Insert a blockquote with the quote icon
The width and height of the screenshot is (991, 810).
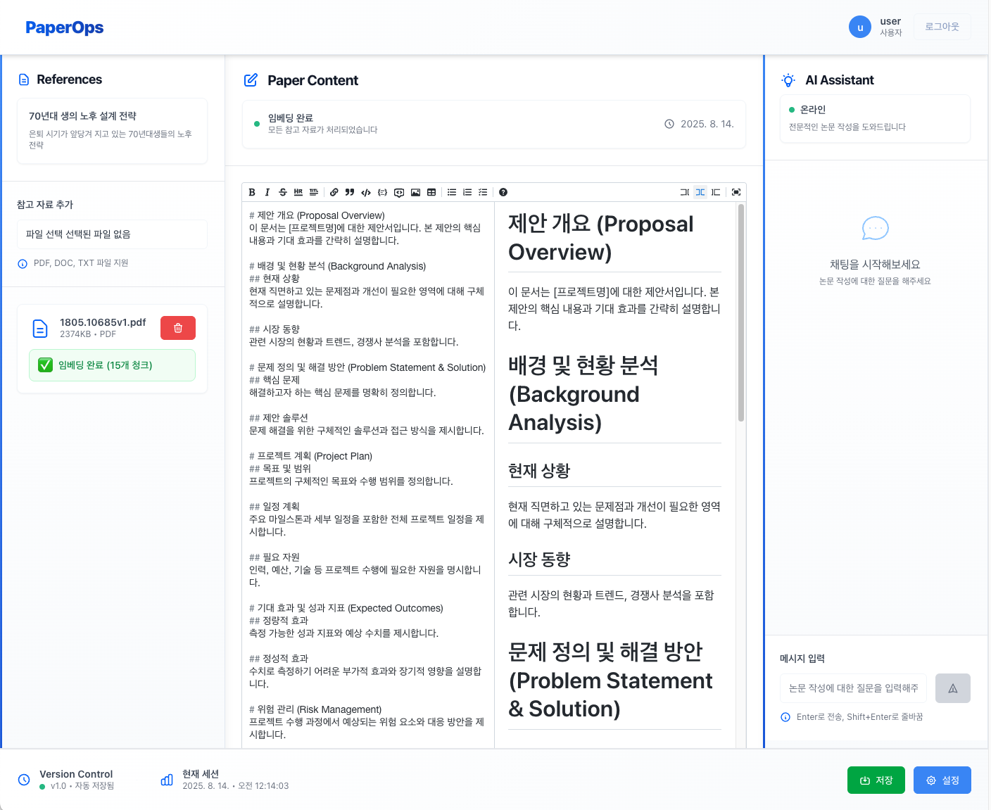[350, 192]
